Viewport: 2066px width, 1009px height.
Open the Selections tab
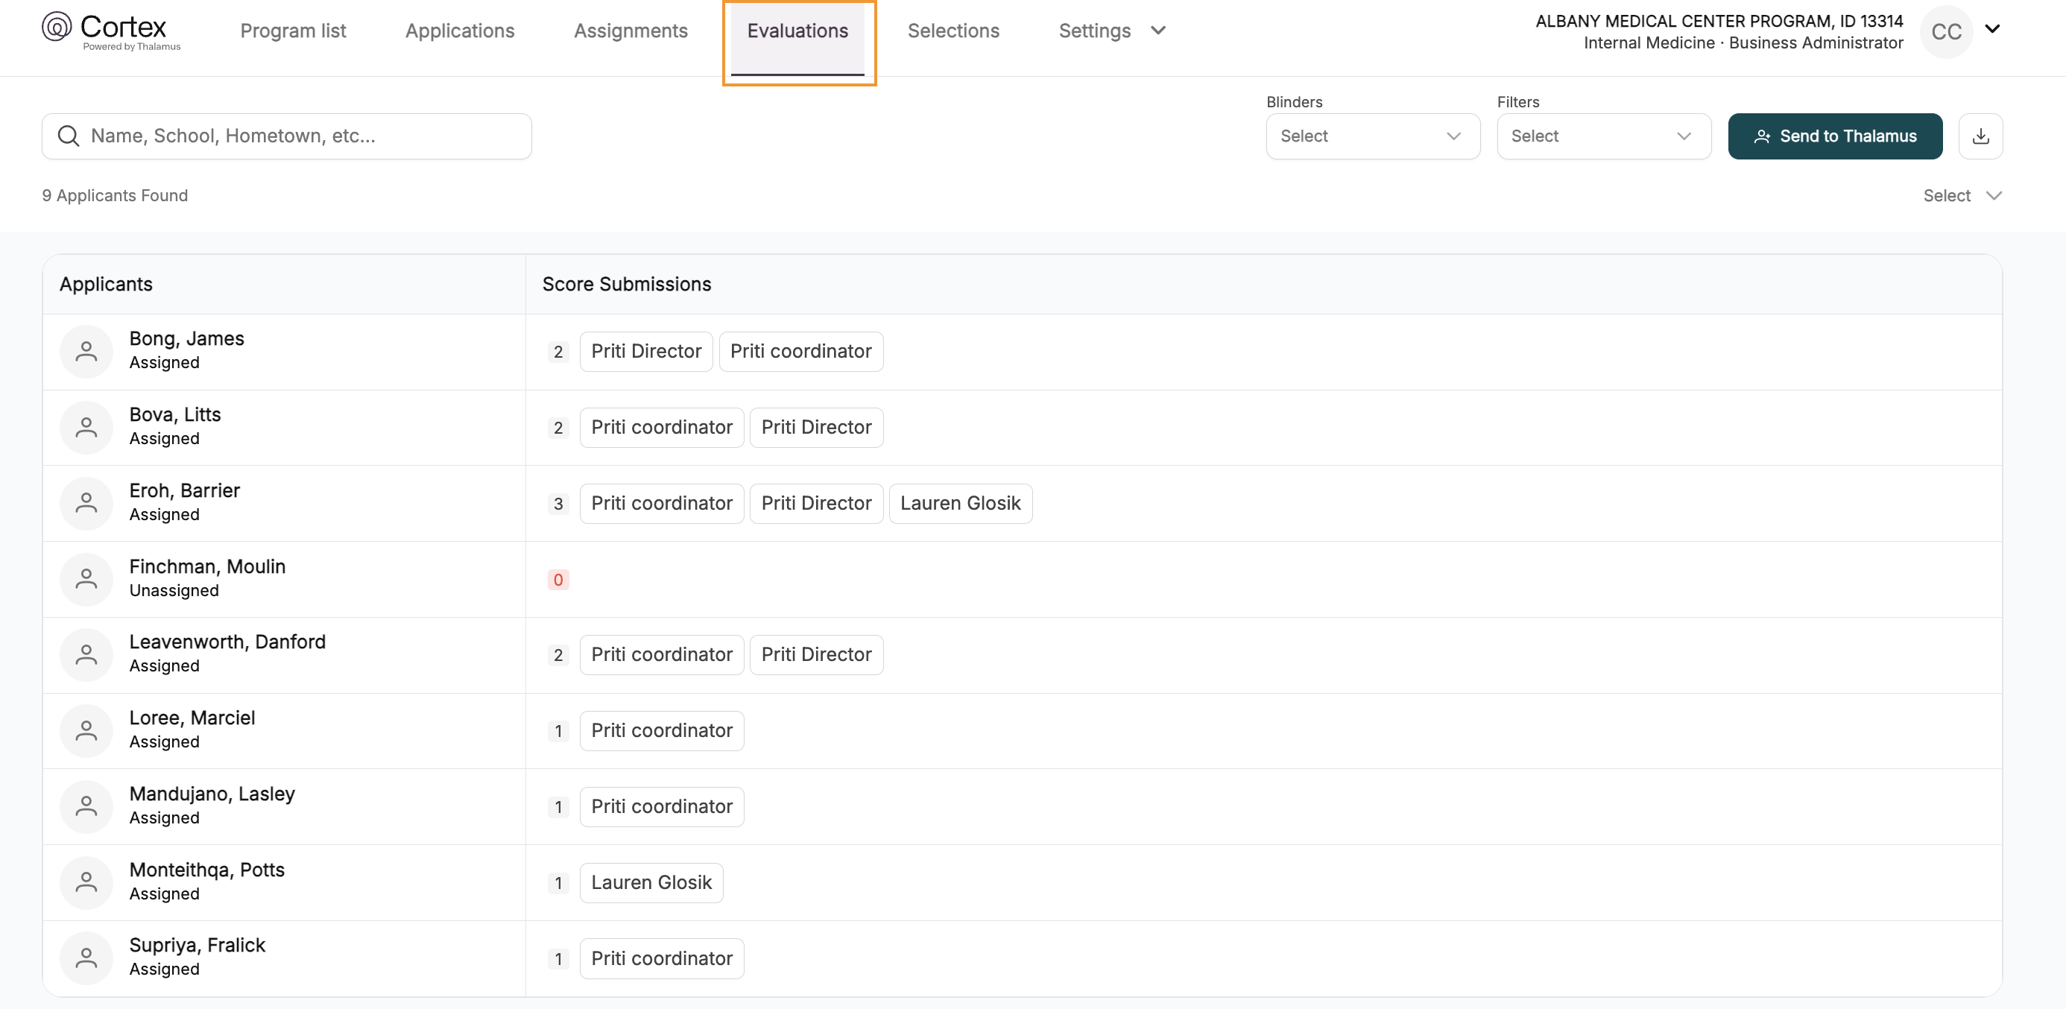(953, 31)
